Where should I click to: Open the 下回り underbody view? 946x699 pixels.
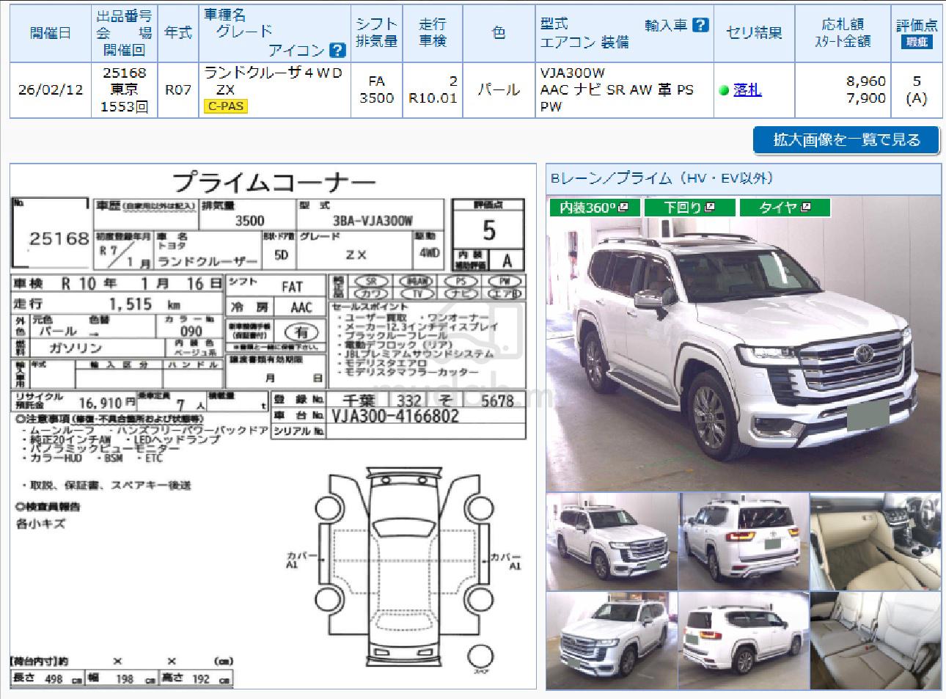tap(689, 208)
